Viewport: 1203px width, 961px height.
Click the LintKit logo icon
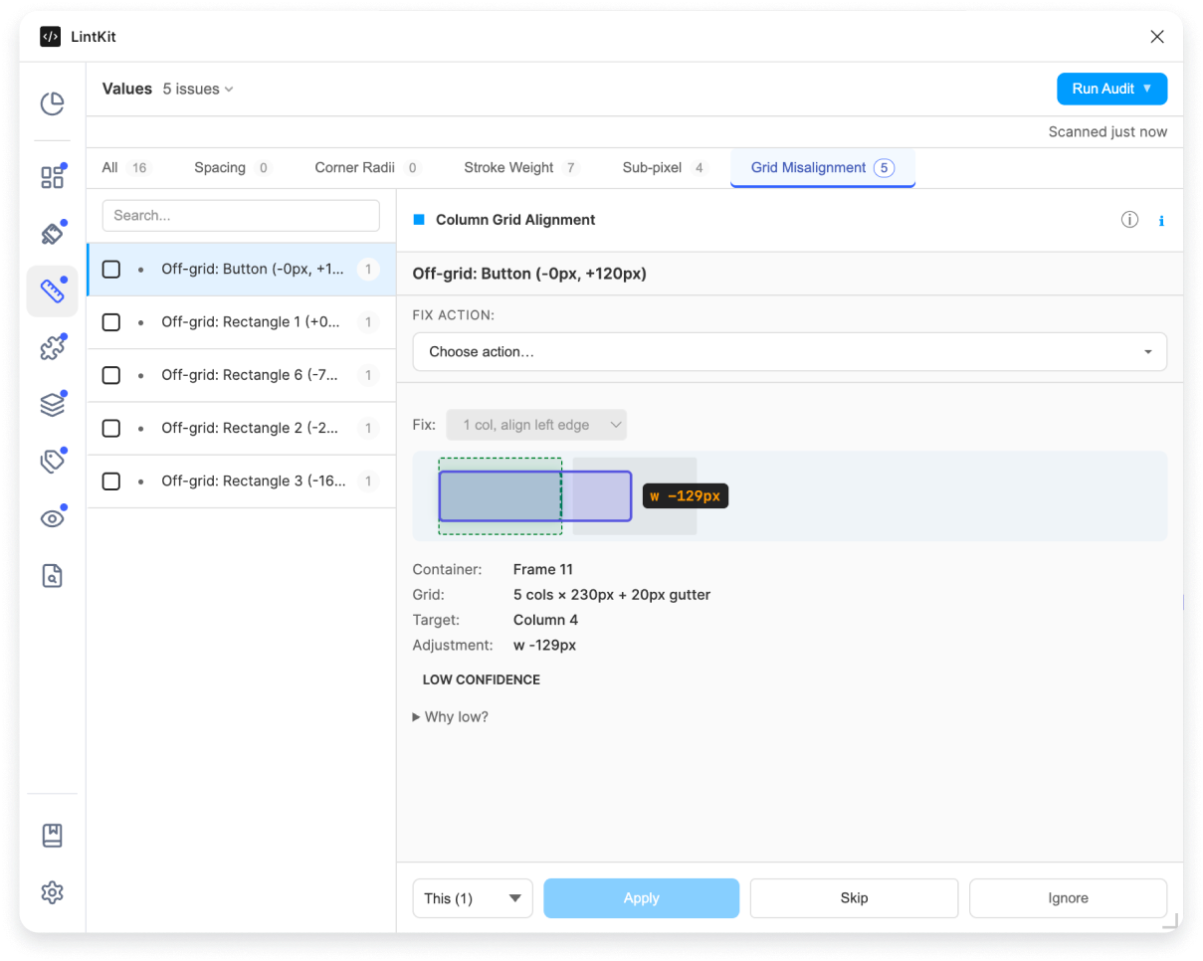[50, 37]
